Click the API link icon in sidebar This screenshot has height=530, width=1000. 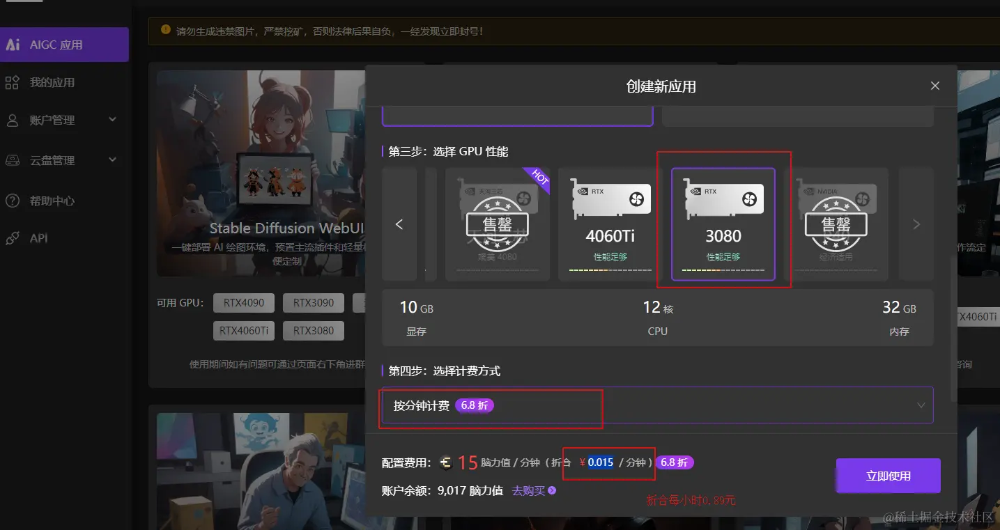click(x=12, y=238)
